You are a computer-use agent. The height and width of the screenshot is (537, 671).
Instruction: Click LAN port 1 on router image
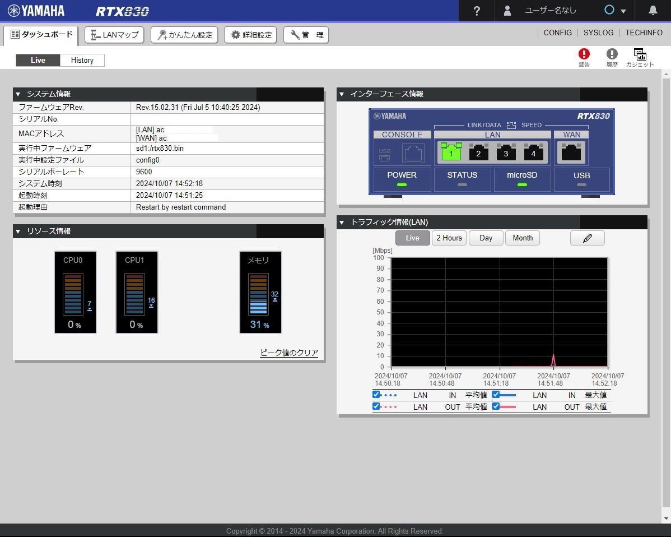point(451,151)
